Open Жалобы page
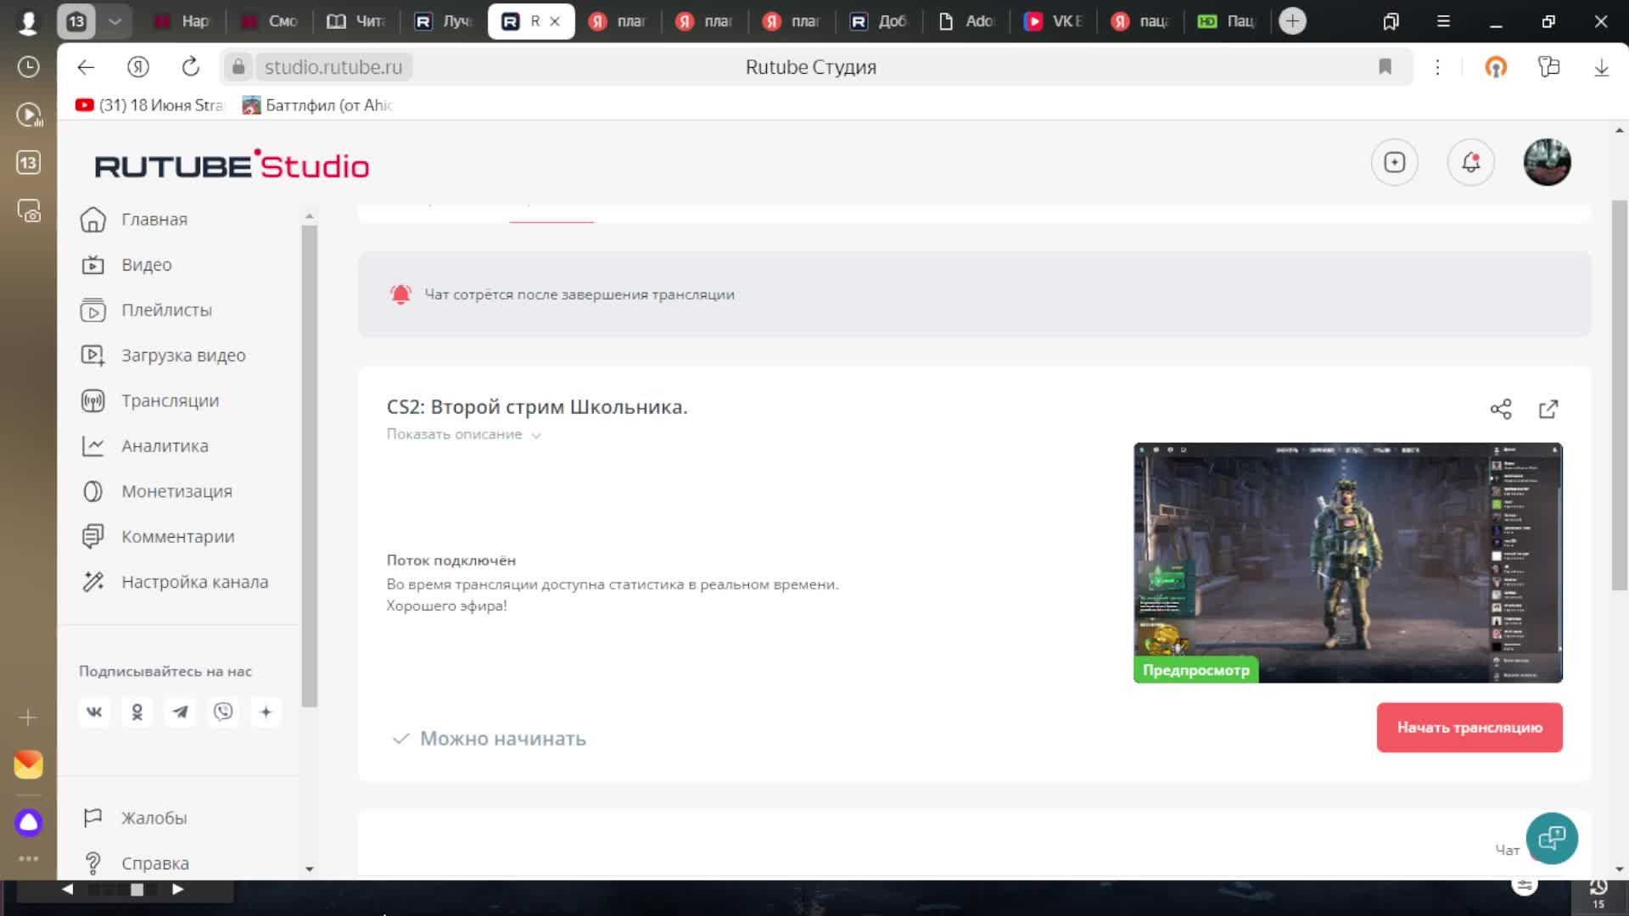The image size is (1629, 916). tap(134, 818)
